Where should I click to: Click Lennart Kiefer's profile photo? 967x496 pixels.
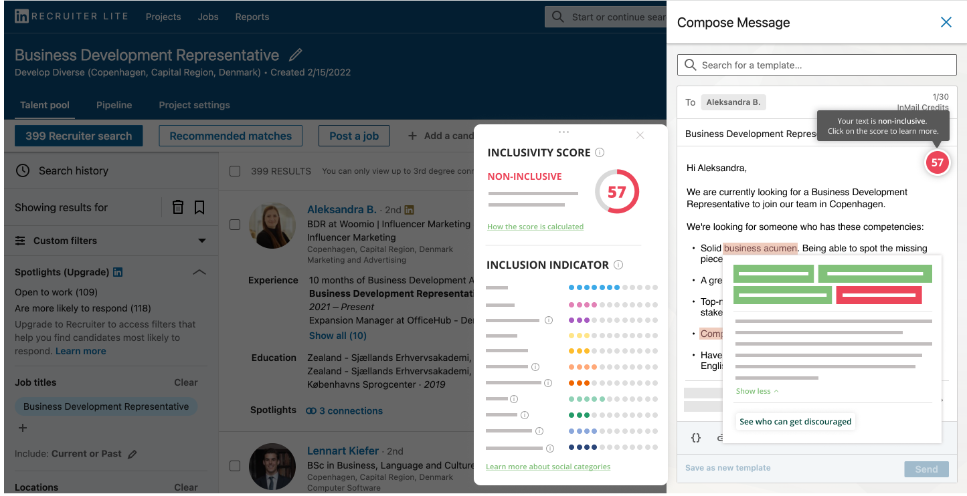[272, 467]
